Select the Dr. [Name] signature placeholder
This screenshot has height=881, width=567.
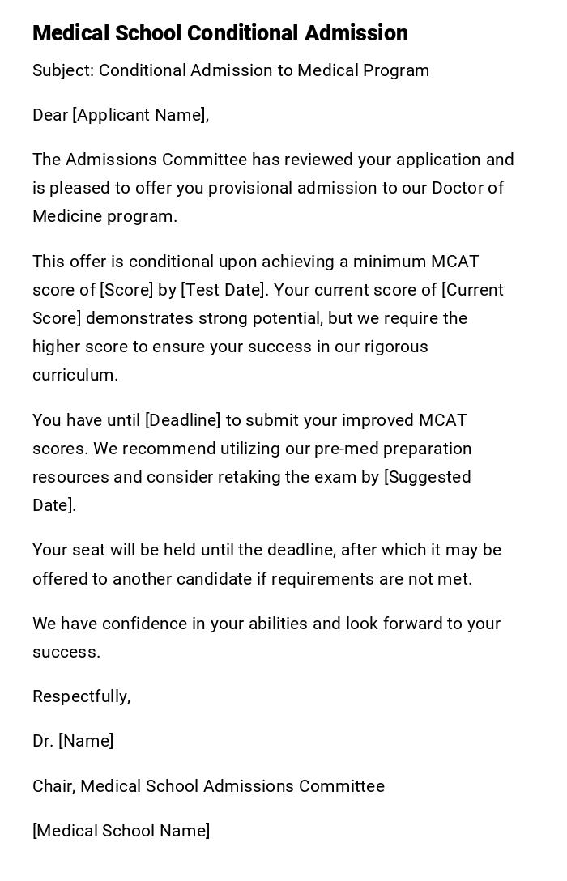pos(73,741)
